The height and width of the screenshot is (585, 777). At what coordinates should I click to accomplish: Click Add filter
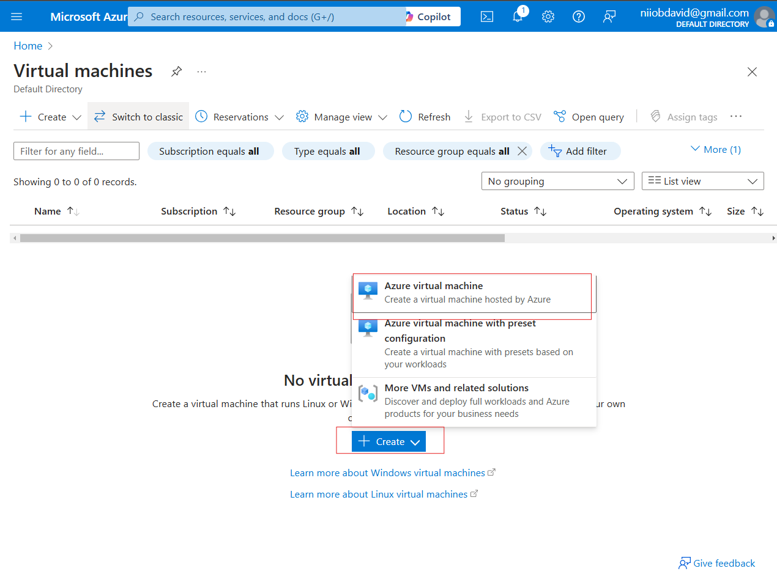[x=580, y=151]
